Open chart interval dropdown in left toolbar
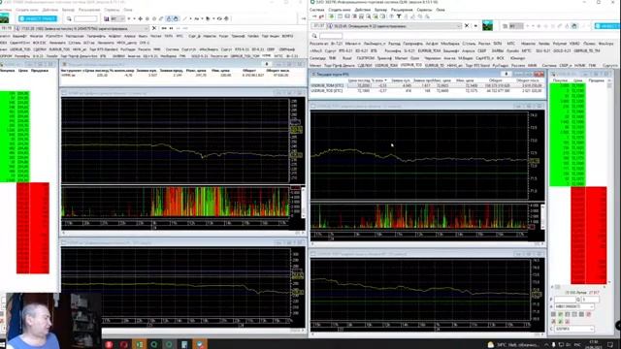The height and width of the screenshot is (349, 621). [117, 18]
